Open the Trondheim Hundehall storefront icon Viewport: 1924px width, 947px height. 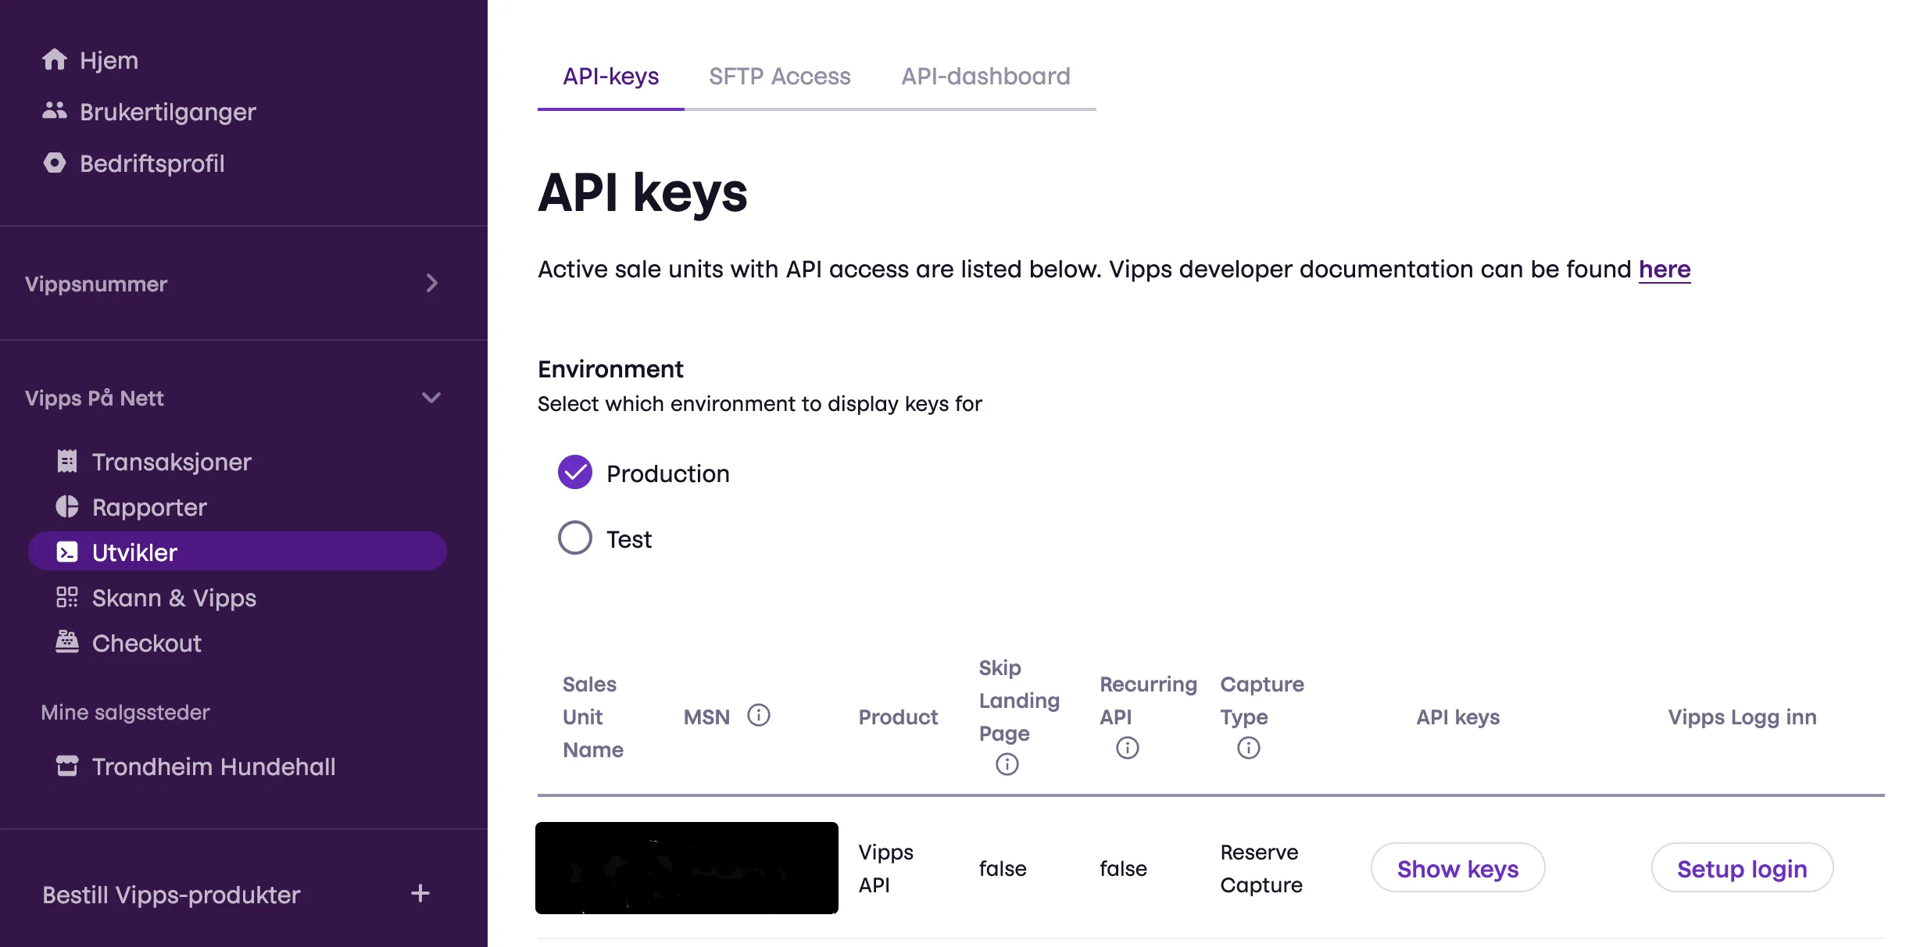(67, 766)
